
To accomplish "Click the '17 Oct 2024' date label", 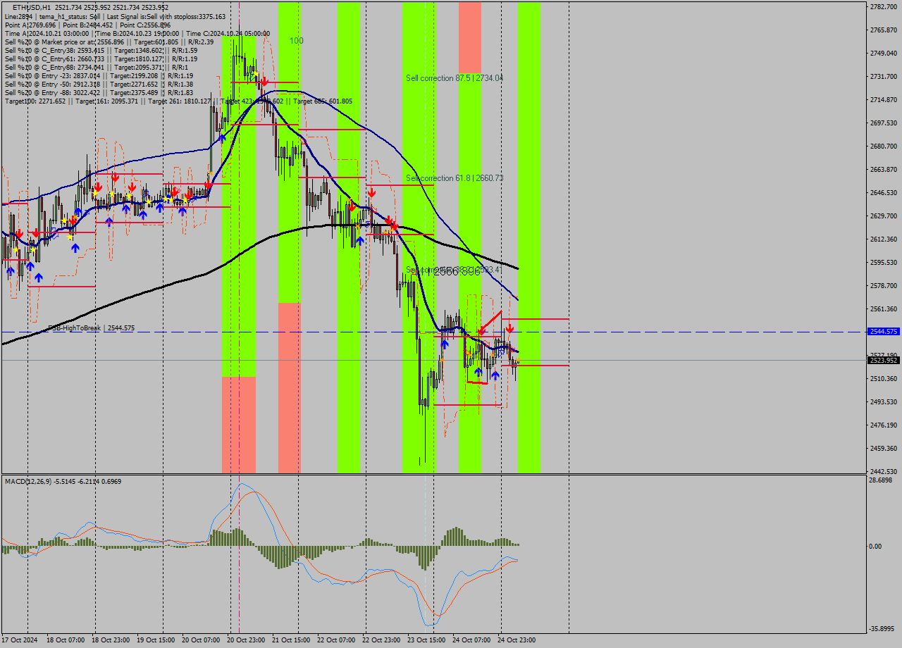I will 21,640.
